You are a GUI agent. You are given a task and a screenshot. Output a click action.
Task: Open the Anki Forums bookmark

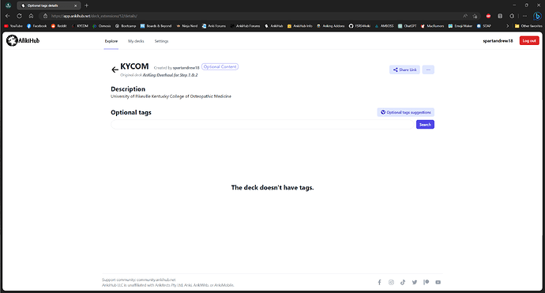214,26
